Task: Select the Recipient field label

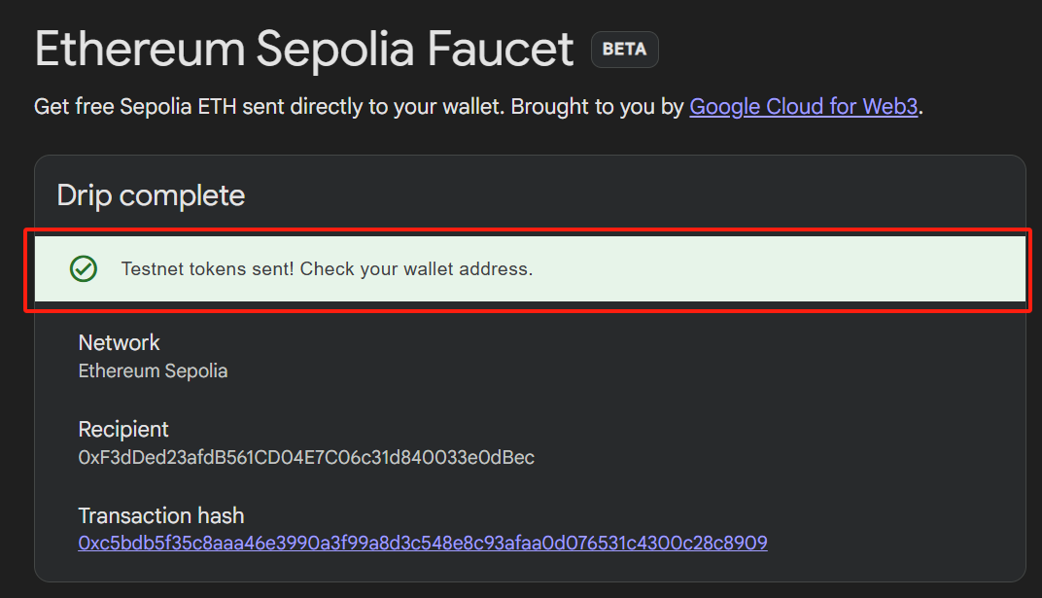Action: pyautogui.click(x=123, y=429)
